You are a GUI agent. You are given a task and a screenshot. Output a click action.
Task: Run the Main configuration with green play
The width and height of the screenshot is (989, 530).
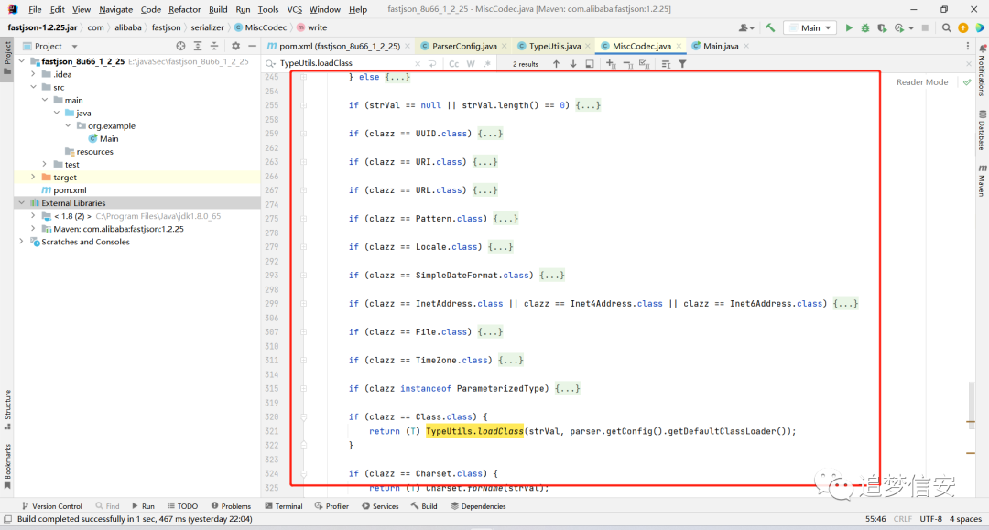coord(848,27)
